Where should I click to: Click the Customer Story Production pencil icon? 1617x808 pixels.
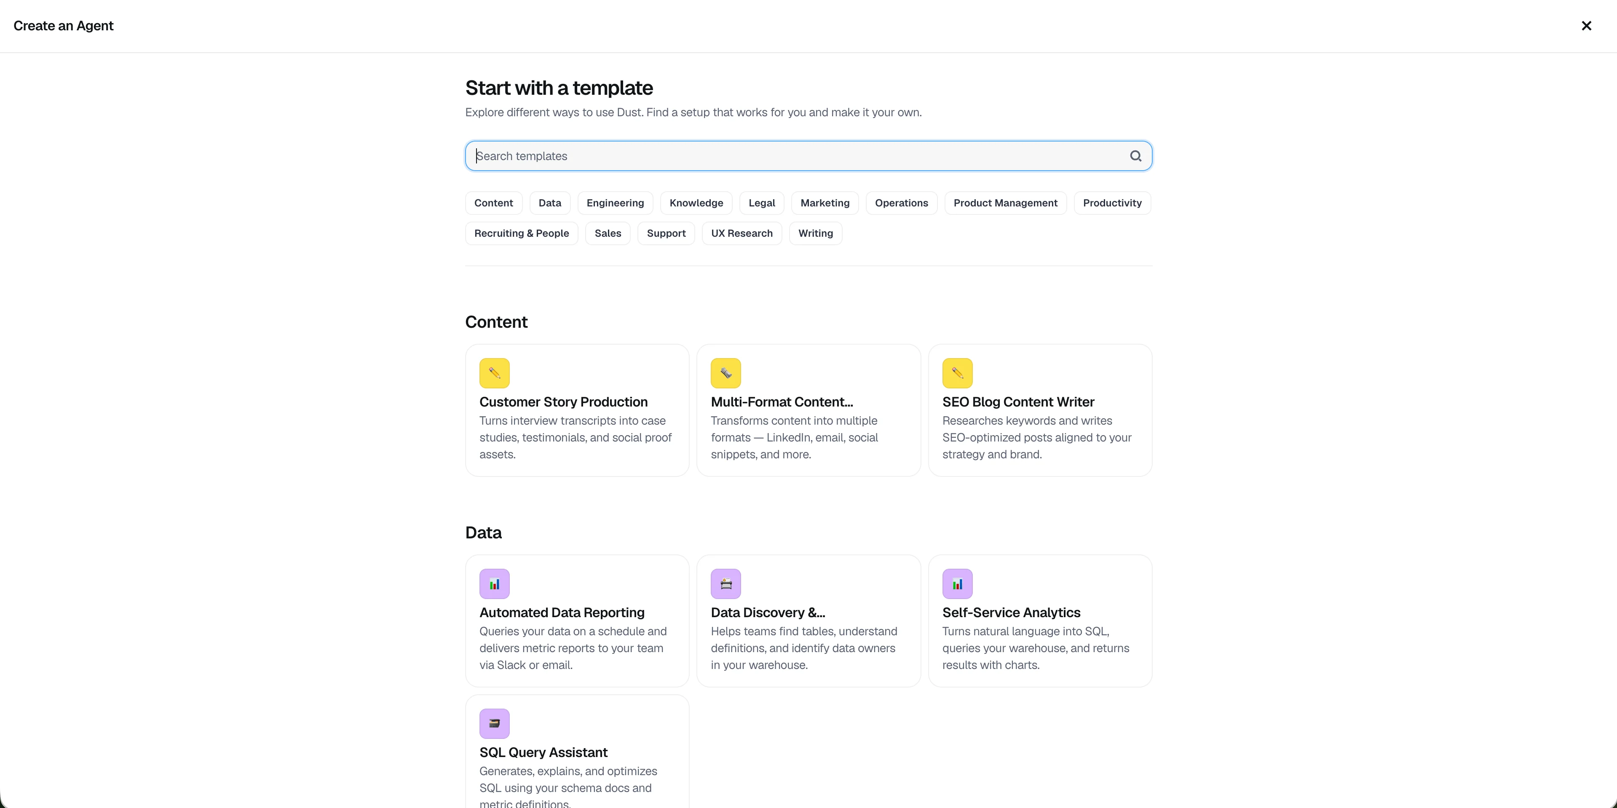(494, 373)
